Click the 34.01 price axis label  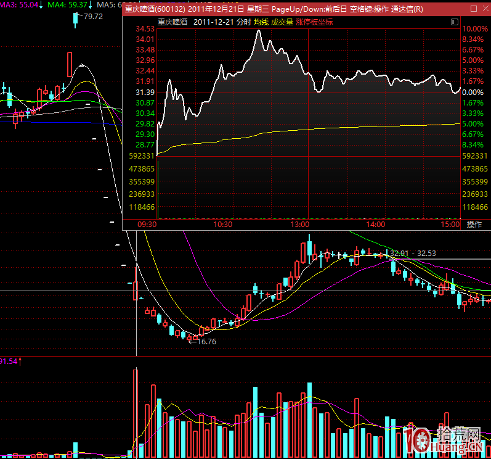(145, 39)
